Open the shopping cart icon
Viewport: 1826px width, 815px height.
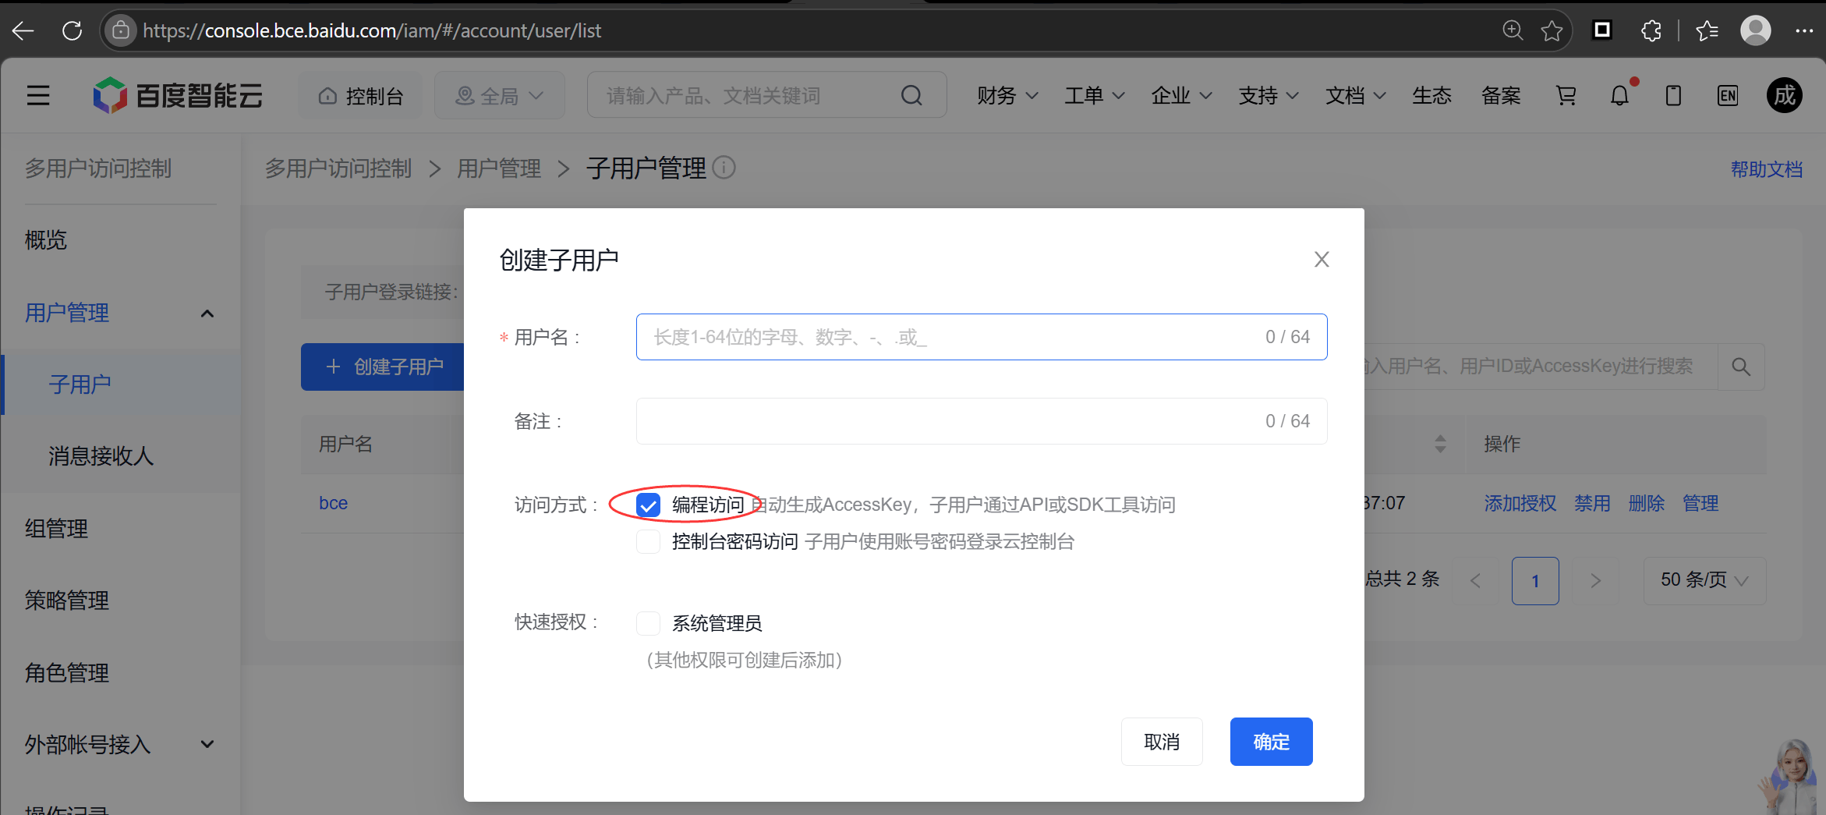1566,95
